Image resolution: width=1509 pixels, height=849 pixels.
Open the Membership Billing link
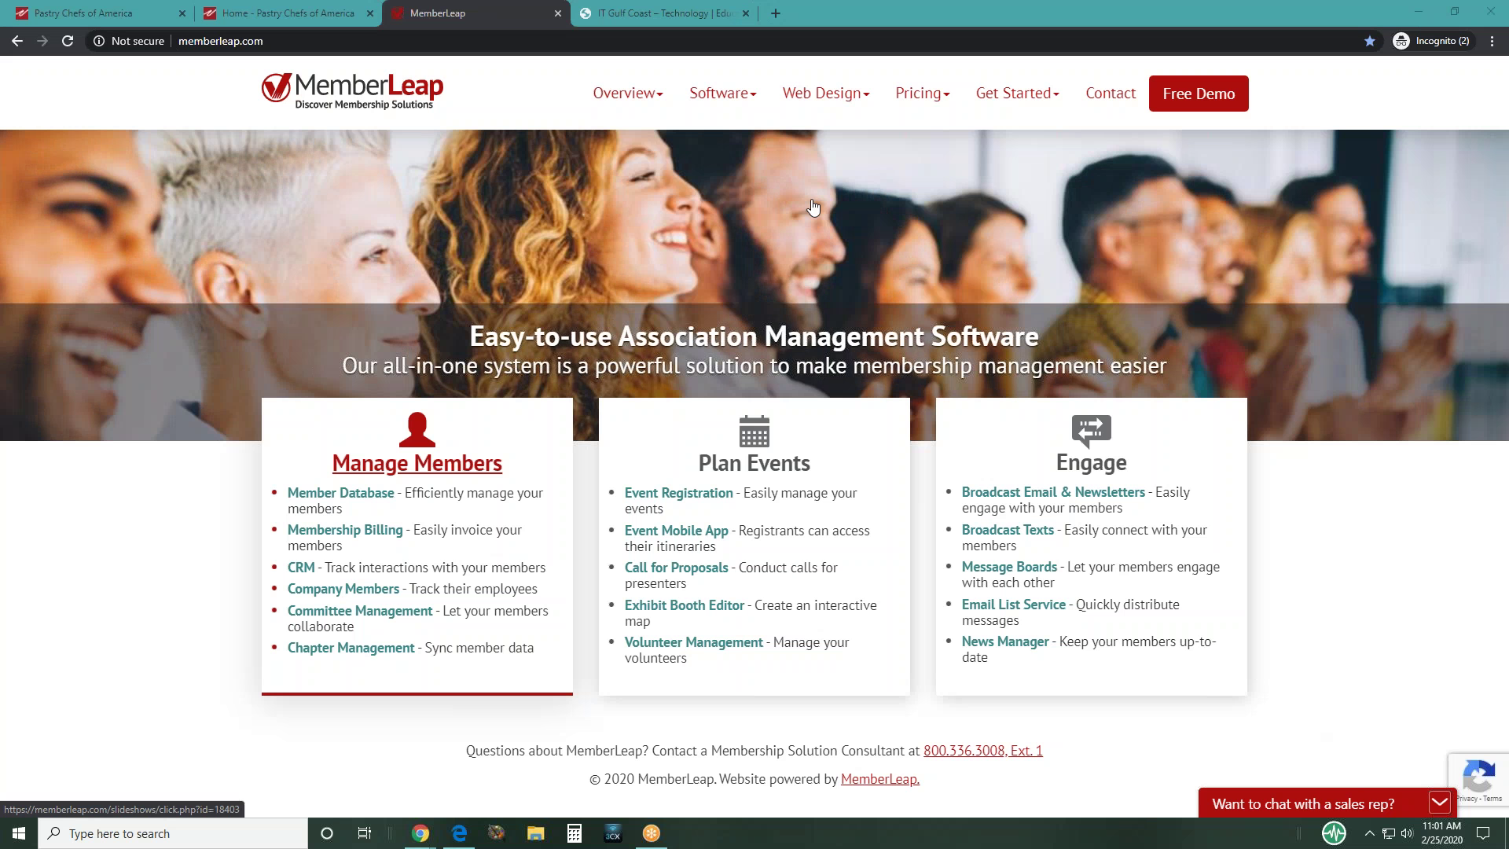[x=345, y=530]
